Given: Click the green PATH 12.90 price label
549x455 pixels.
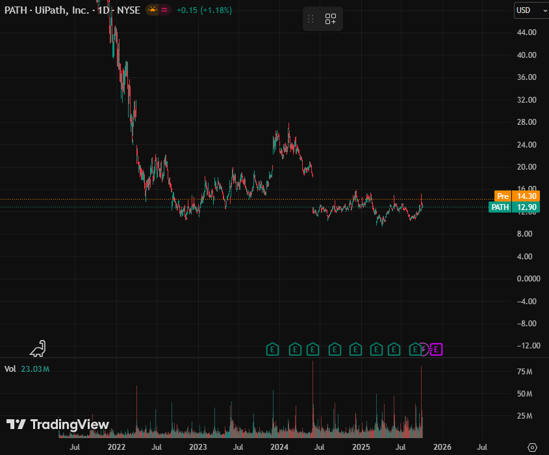Looking at the screenshot, I should pyautogui.click(x=514, y=207).
